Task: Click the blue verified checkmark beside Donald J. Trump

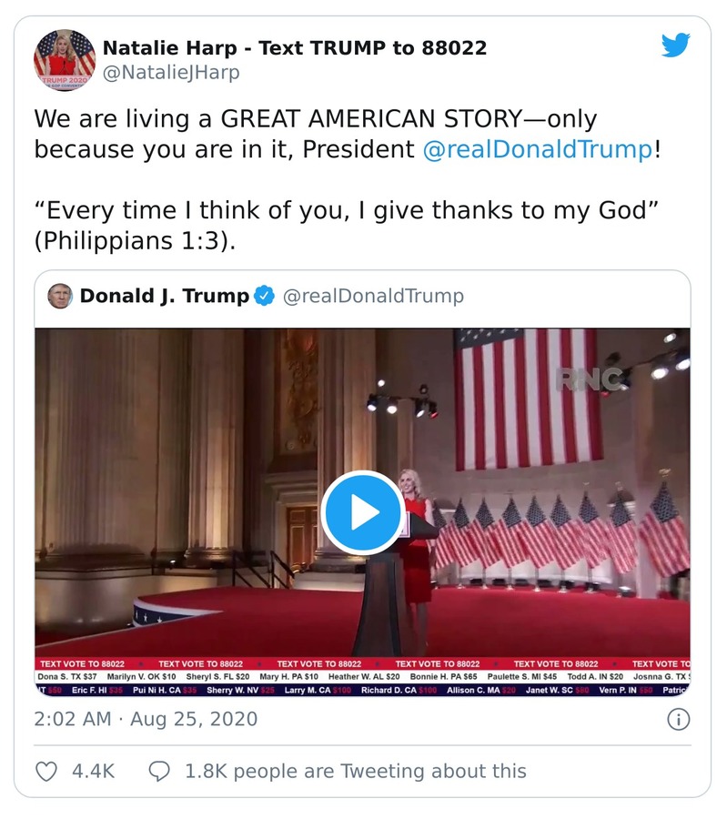Action: 264,294
